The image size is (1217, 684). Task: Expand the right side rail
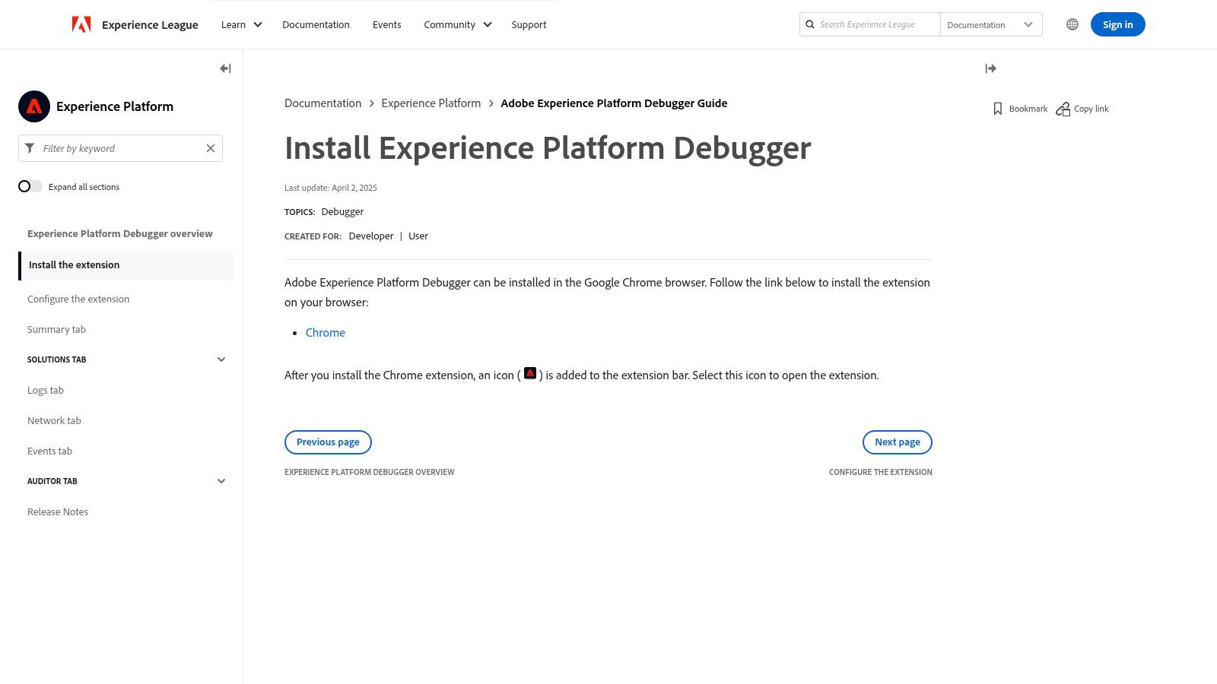[x=990, y=68]
